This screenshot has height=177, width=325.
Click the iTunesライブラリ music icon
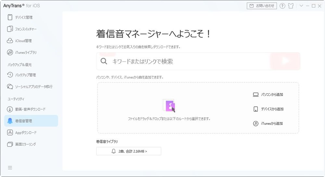10,52
